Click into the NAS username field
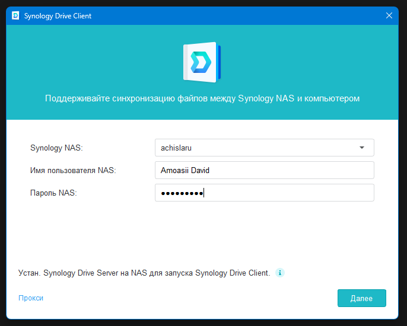The image size is (407, 326). tap(265, 170)
